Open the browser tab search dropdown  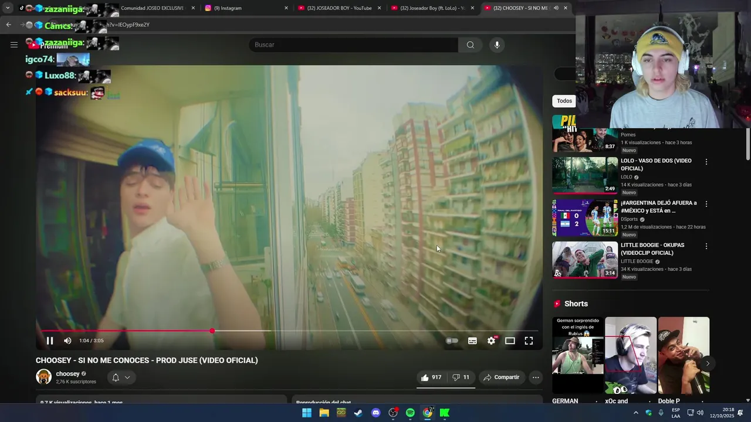pos(8,8)
